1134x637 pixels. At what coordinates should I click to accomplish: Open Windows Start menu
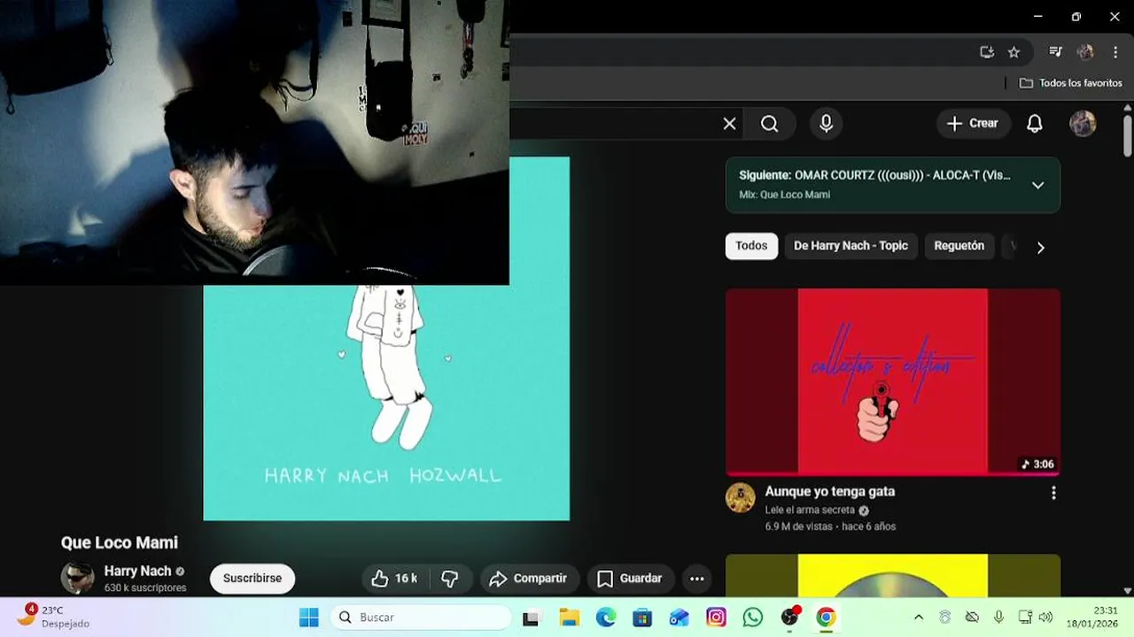308,618
